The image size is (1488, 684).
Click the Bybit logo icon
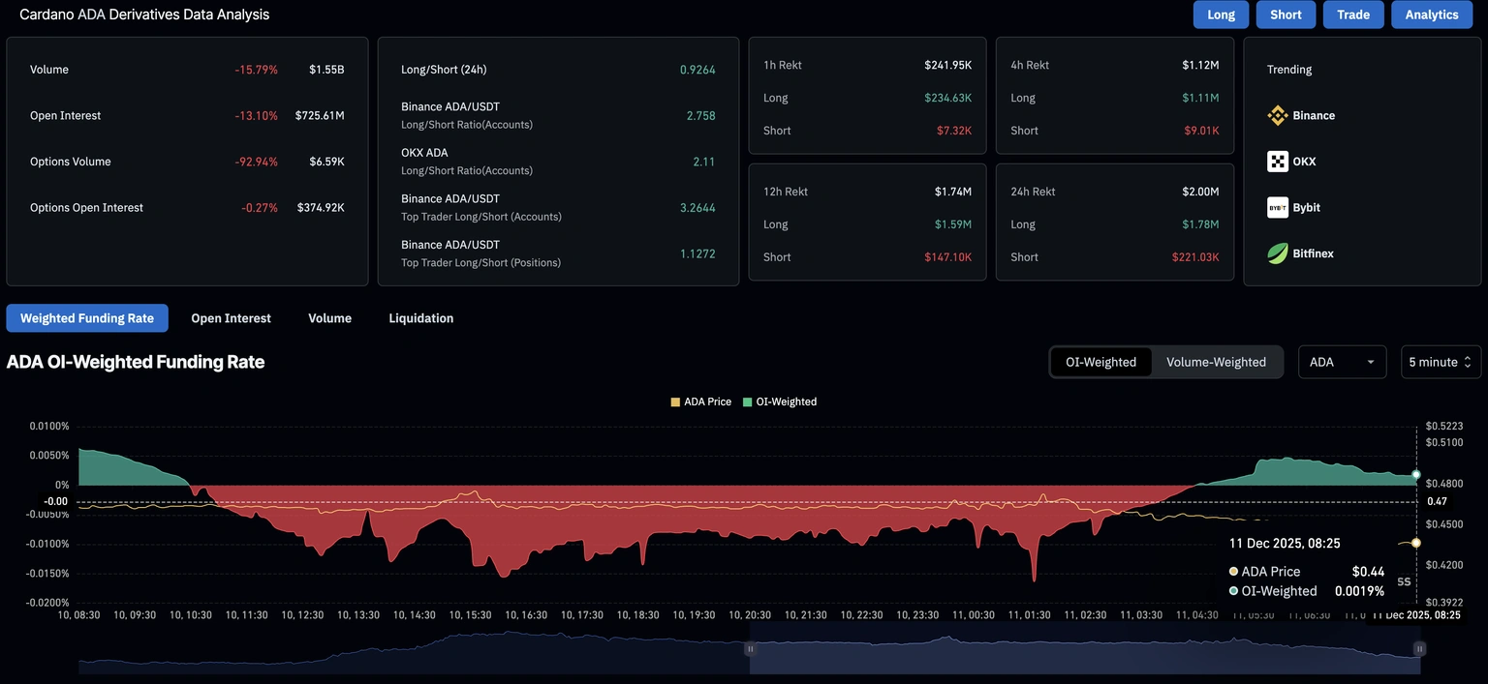click(1278, 207)
